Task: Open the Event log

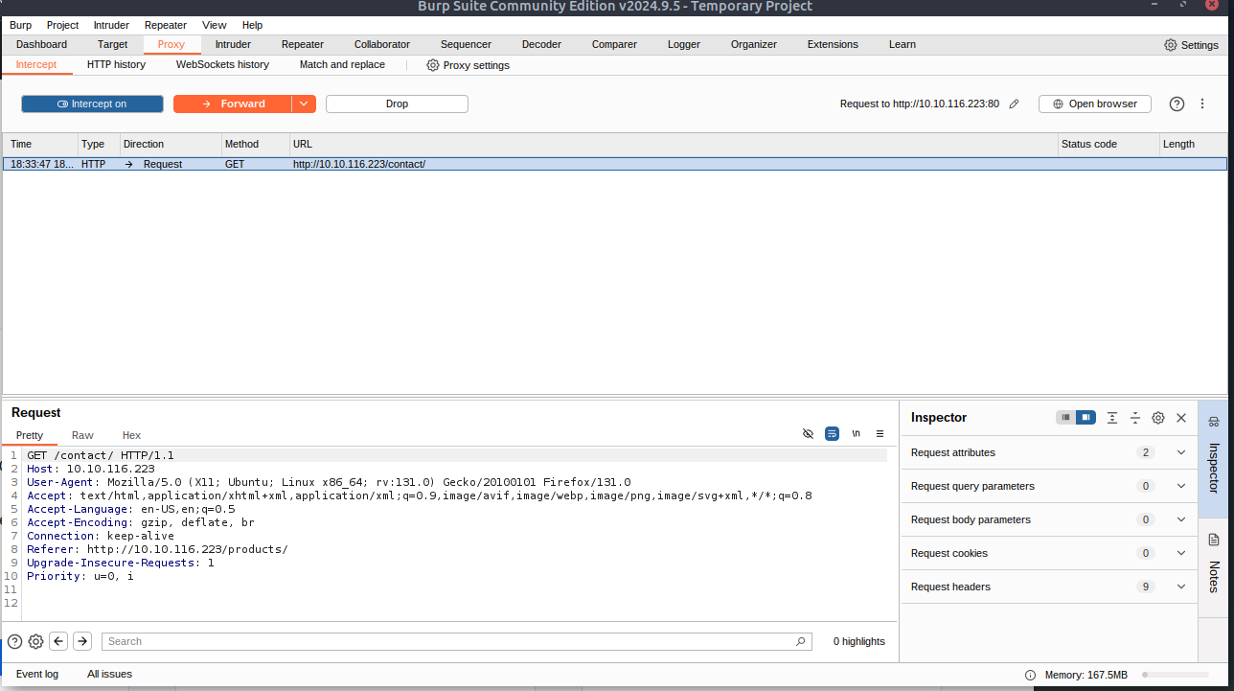Action: pyautogui.click(x=37, y=674)
